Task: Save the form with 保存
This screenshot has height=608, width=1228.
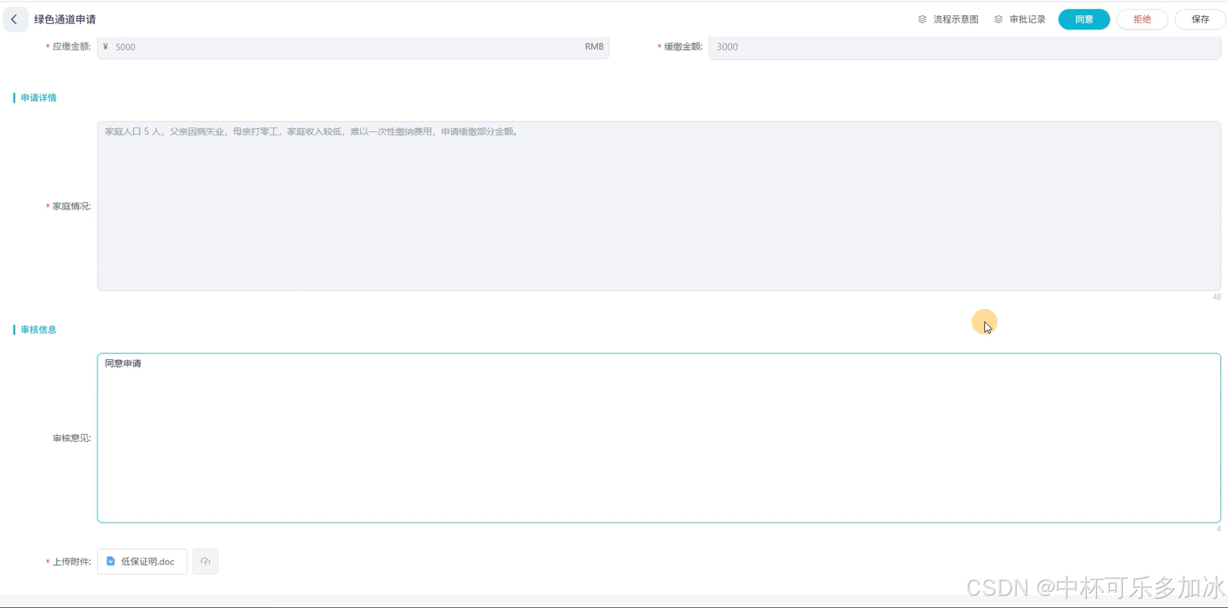Action: point(1200,19)
